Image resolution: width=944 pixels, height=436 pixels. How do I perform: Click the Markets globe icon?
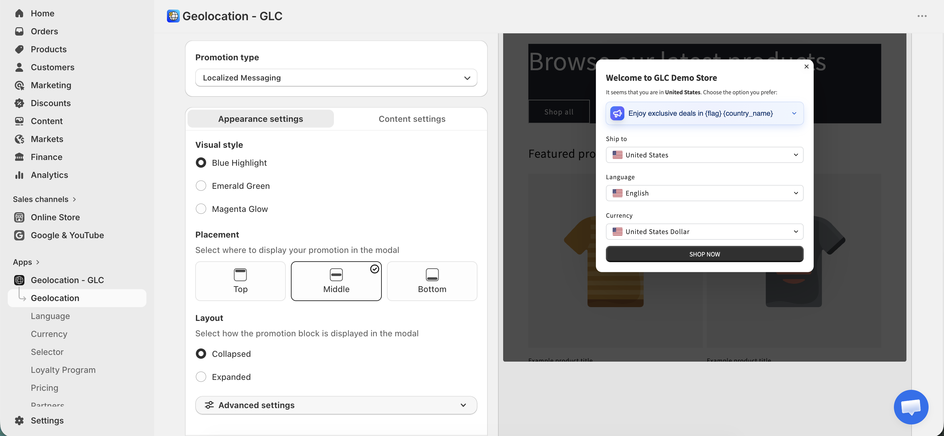(x=19, y=139)
